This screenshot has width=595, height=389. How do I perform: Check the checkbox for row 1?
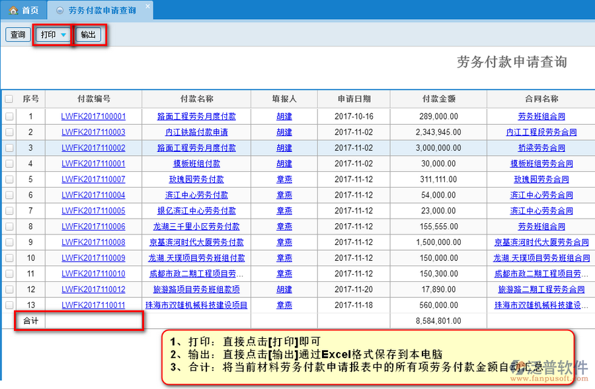click(9, 116)
